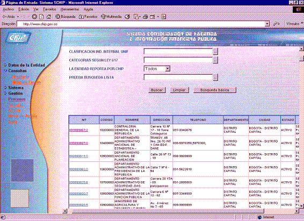Open the Atrás history dropdown arrow
304x221 pixels.
(x=18, y=17)
